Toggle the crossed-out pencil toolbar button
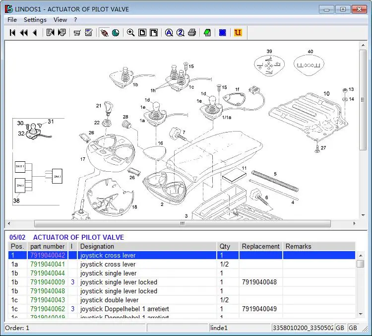This screenshot has height=336, width=372. click(x=104, y=33)
